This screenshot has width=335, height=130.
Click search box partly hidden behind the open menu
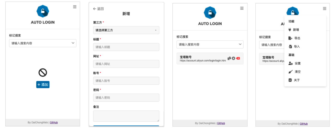click(x=272, y=45)
